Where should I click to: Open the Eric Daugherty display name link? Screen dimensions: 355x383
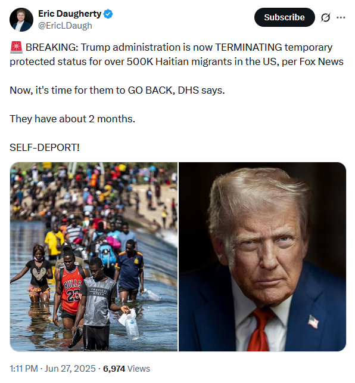point(70,14)
